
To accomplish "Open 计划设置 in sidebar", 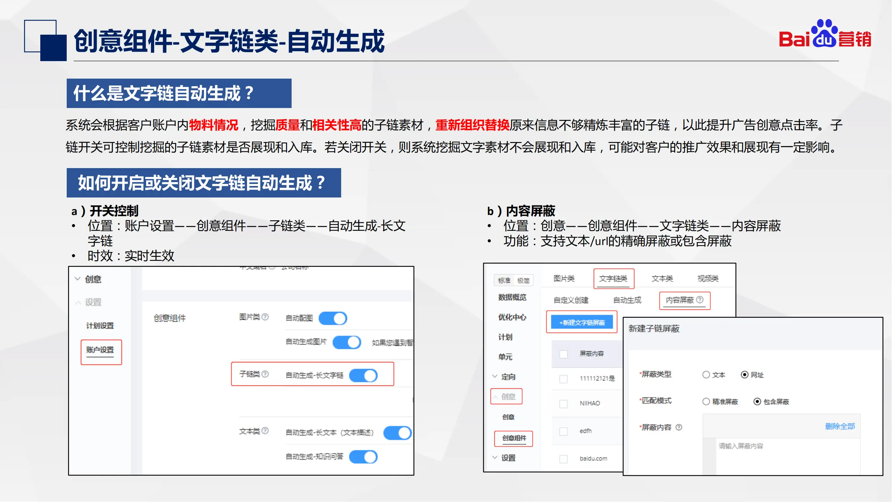I will (100, 326).
